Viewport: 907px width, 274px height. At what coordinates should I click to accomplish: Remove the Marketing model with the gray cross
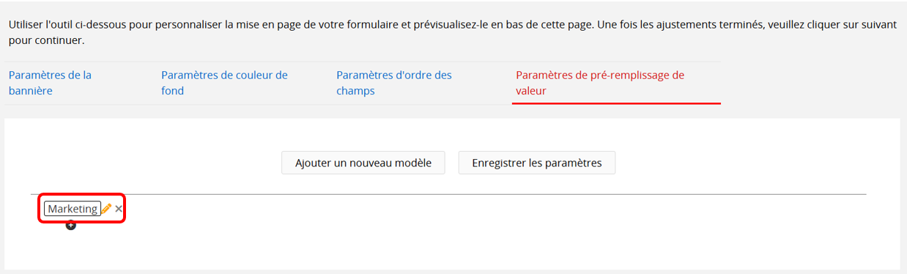119,209
